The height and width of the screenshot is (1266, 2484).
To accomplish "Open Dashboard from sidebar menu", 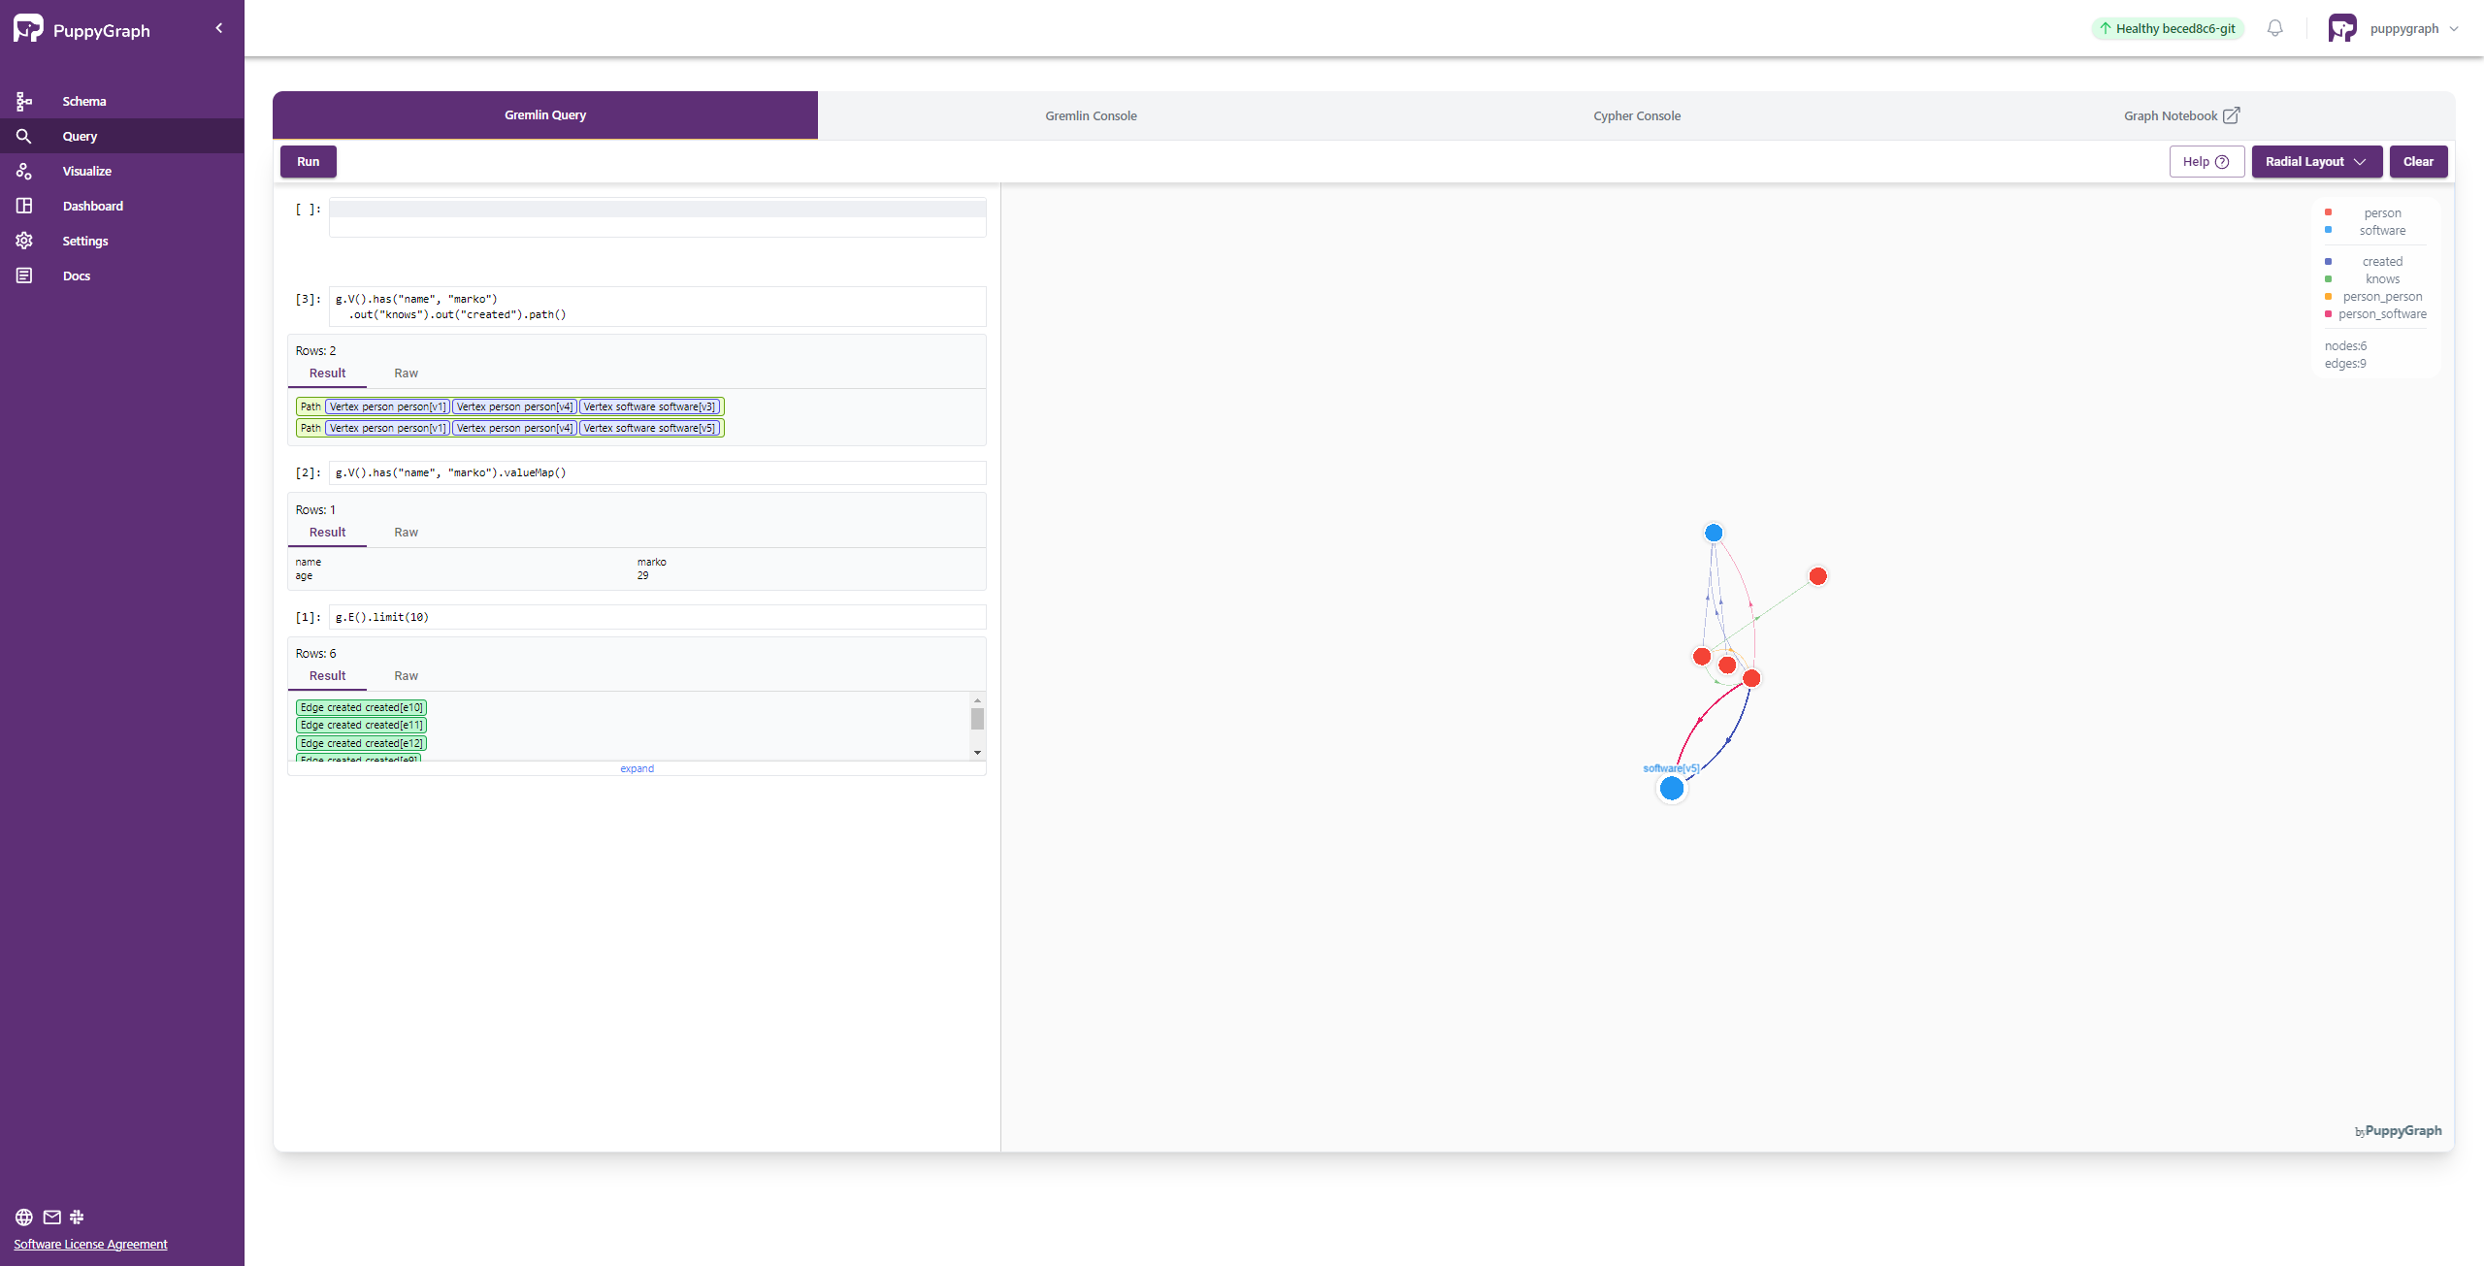I will pos(93,206).
